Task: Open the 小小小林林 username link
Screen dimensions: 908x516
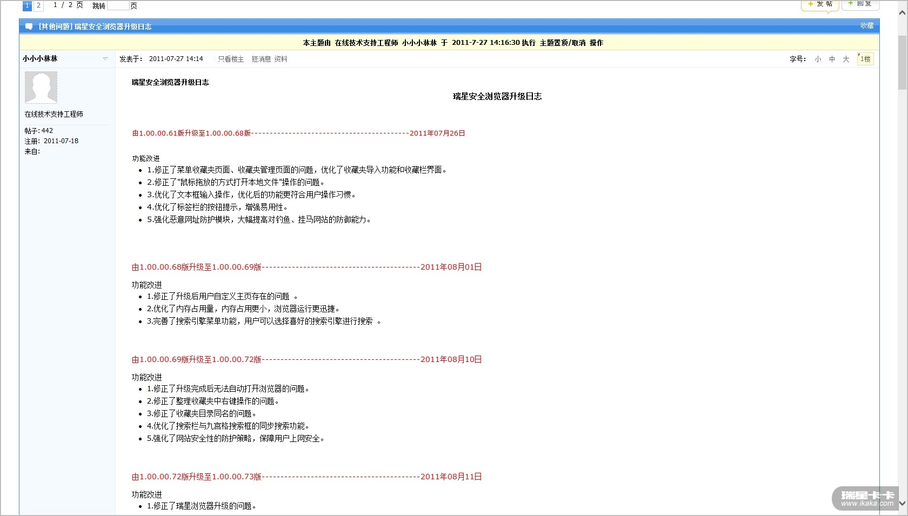Action: pos(40,58)
